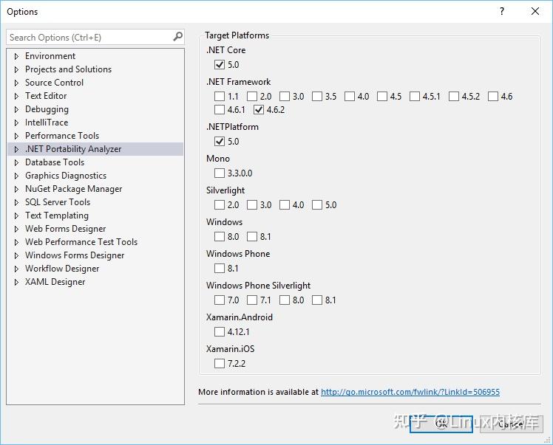Select Web Performance Test Tools
The image size is (553, 445).
click(x=81, y=242)
